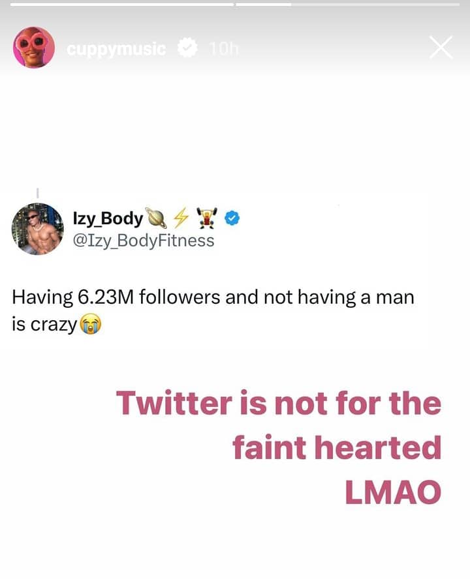Tap the "is crazy" tweet line
The image size is (470, 579).
click(x=44, y=325)
